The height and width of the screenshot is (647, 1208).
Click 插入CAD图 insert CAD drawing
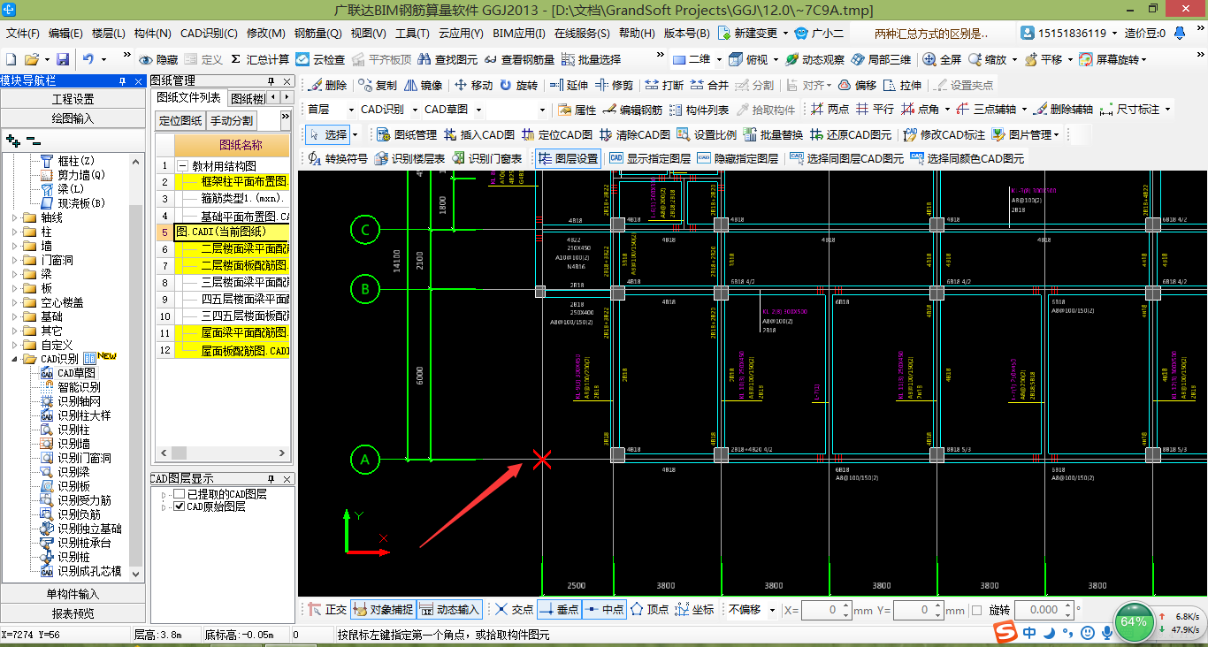click(x=479, y=134)
